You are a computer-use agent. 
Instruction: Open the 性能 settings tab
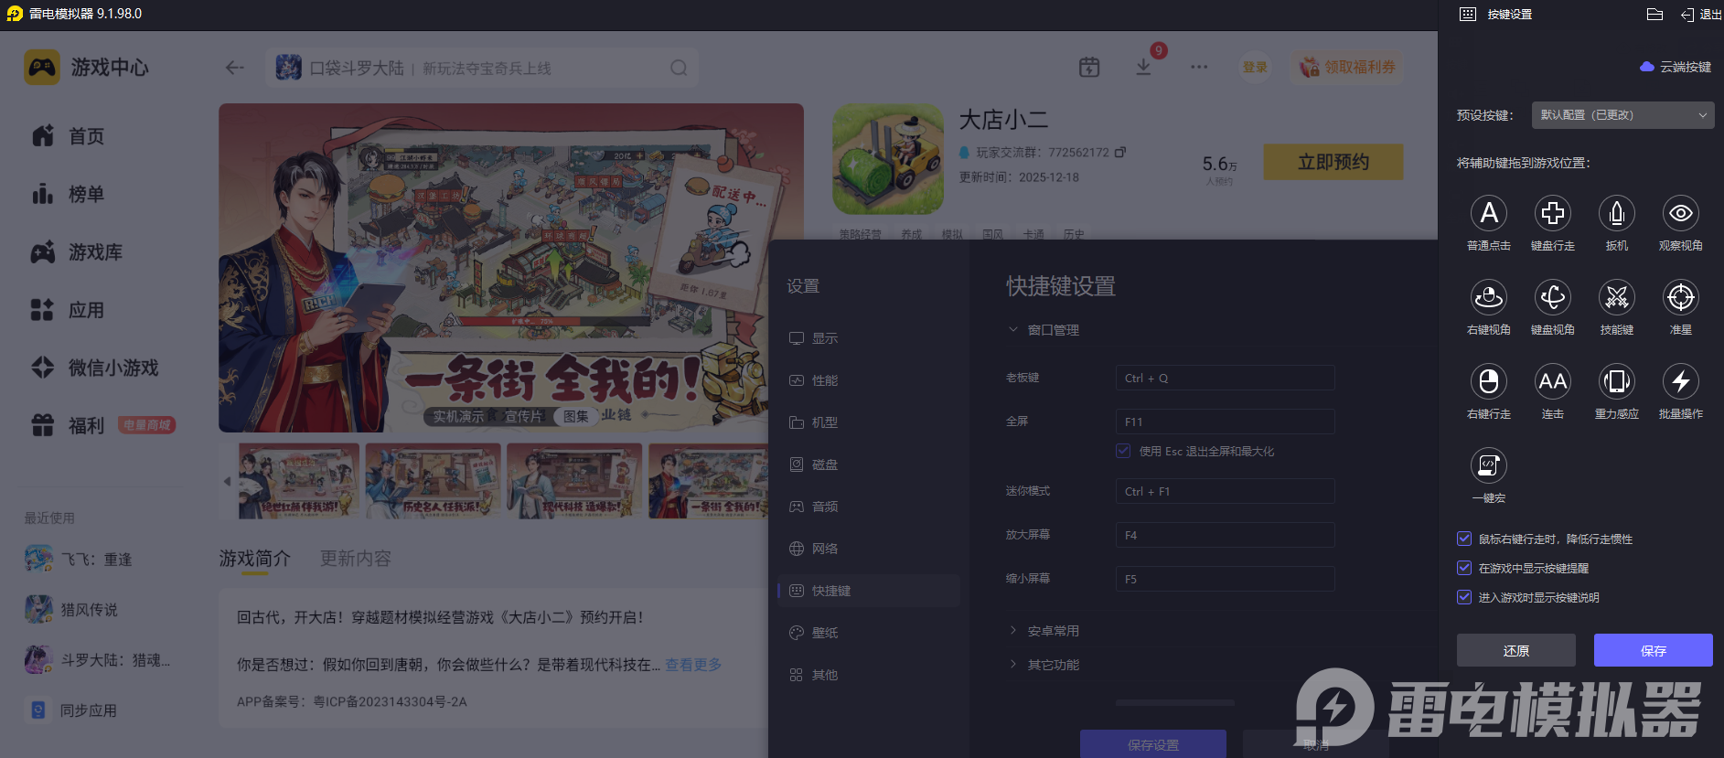coord(824,380)
